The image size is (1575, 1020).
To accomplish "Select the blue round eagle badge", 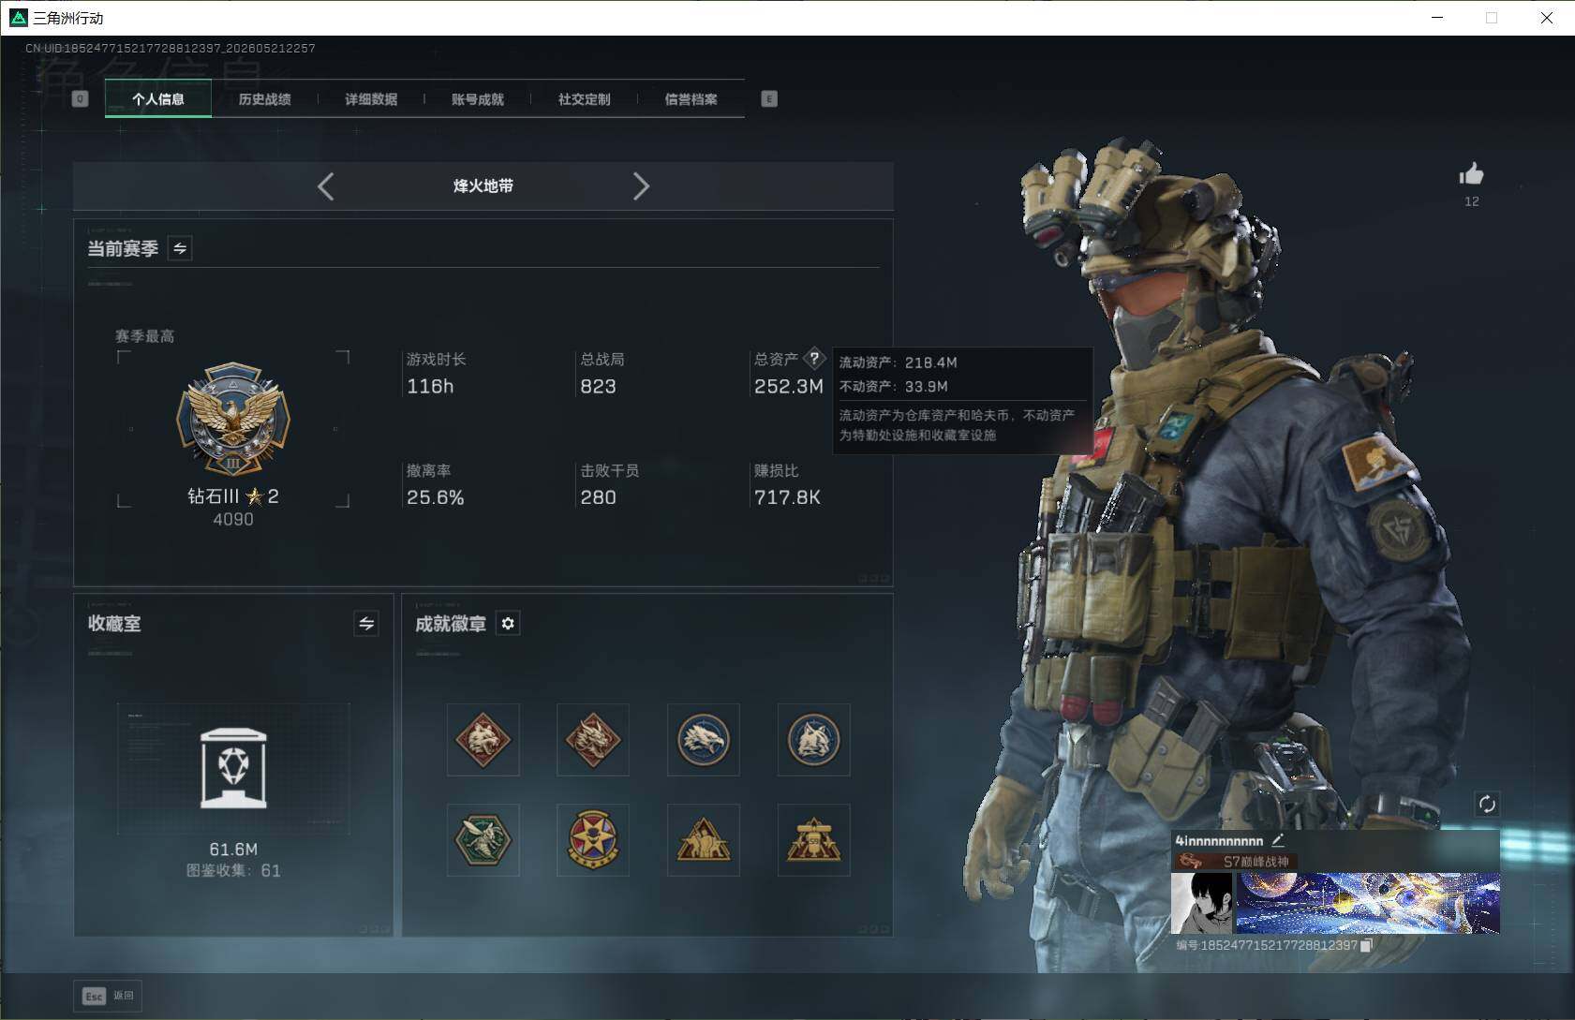I will coord(704,740).
